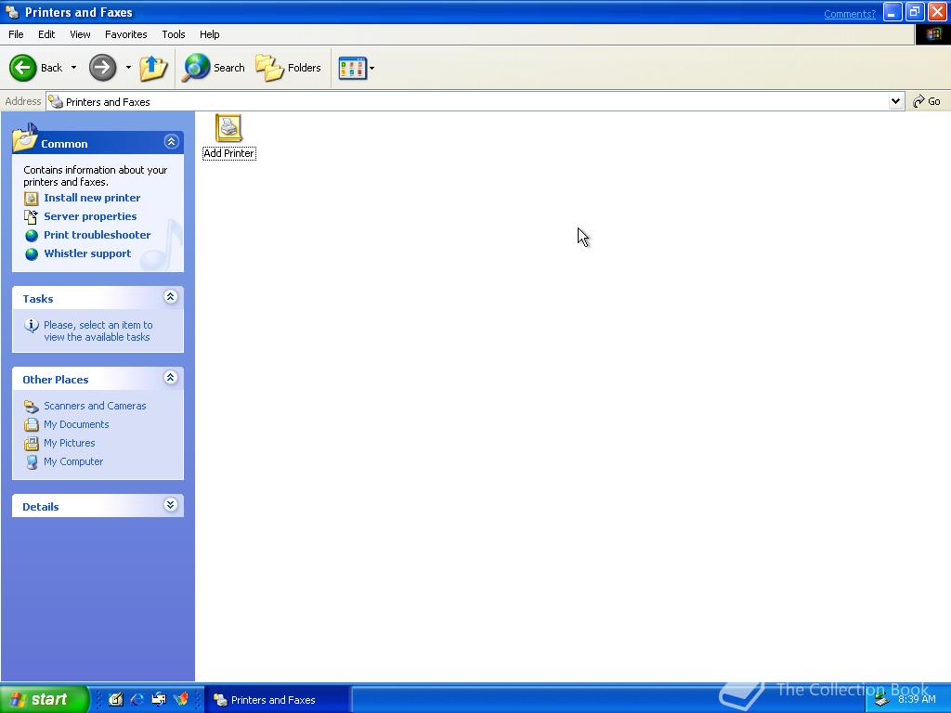The width and height of the screenshot is (951, 713).
Task: Click the My Computer icon
Action: point(32,462)
